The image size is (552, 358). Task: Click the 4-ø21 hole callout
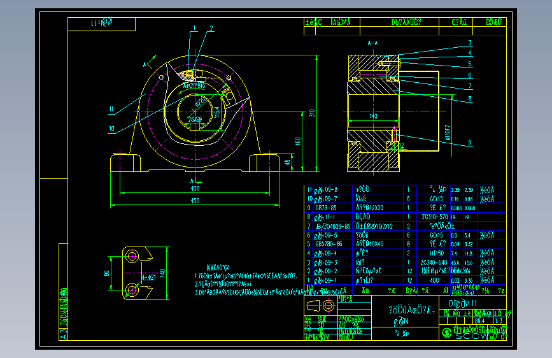[149, 277]
